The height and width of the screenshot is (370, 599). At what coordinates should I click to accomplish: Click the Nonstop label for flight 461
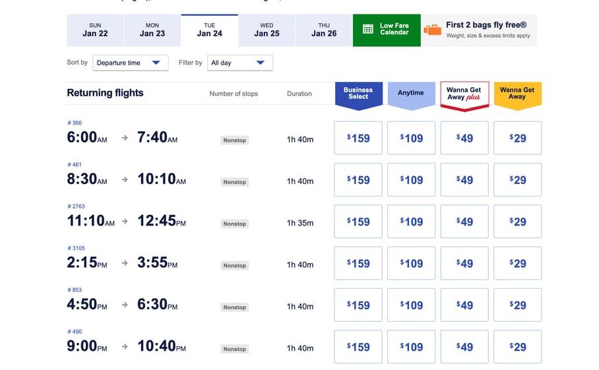234,182
